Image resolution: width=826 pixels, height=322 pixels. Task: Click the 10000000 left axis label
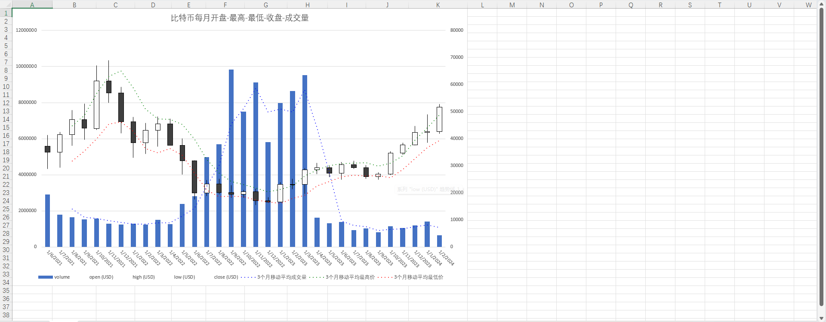[26, 66]
